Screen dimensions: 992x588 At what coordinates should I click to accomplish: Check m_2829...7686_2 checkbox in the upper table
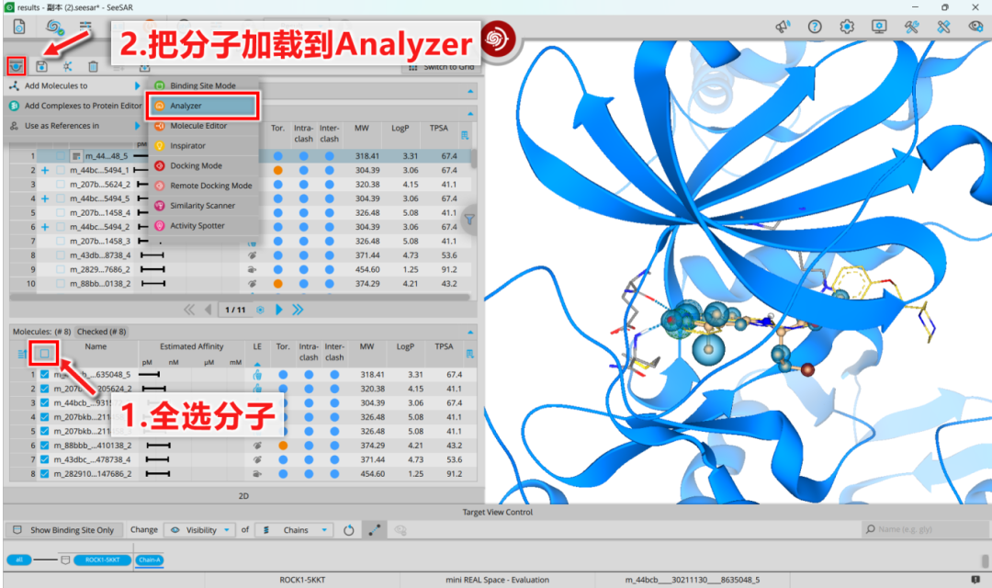tap(60, 269)
